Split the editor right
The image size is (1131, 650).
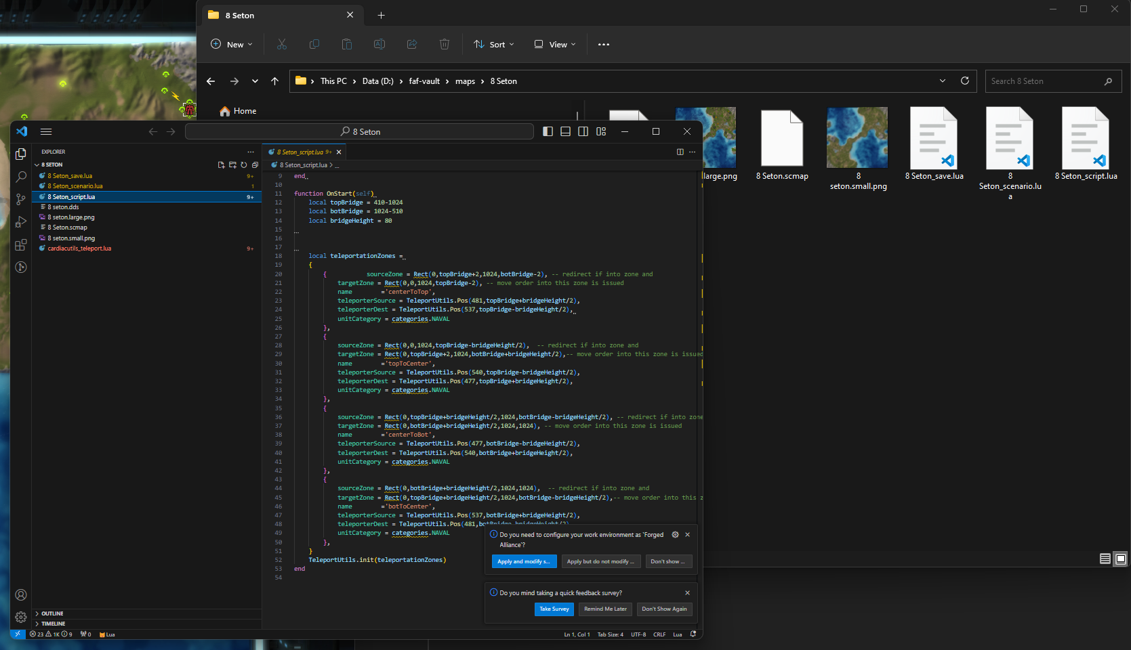[x=680, y=152]
